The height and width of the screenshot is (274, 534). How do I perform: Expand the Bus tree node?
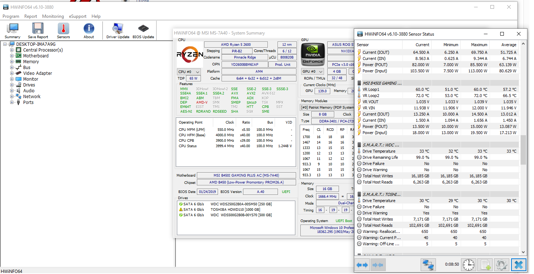[x=12, y=68]
